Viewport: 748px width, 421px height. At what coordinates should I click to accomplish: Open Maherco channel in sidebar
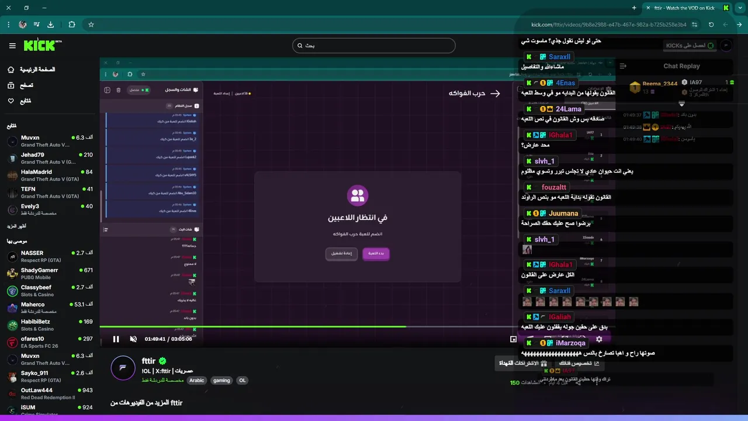coord(50,308)
